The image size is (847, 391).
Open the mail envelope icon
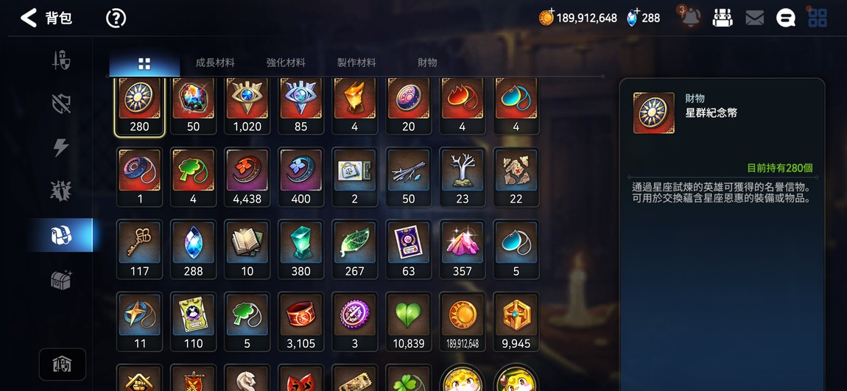point(754,18)
